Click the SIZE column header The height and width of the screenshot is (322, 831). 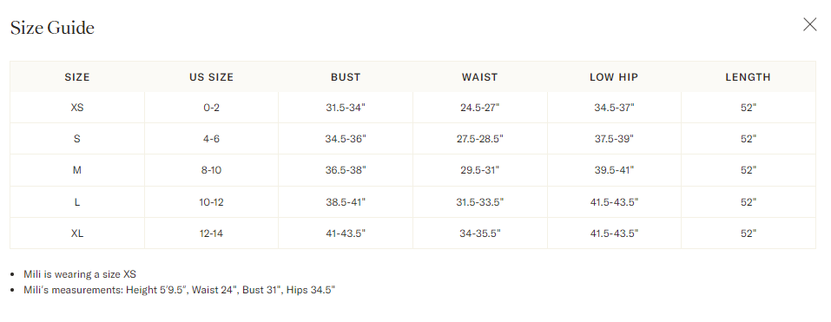pos(77,77)
